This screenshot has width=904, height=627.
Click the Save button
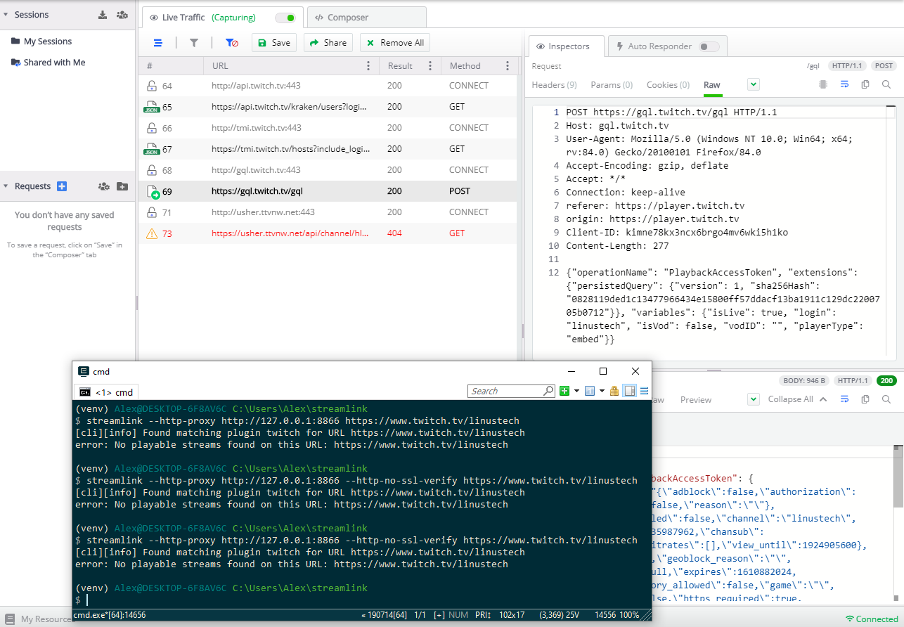coord(274,43)
